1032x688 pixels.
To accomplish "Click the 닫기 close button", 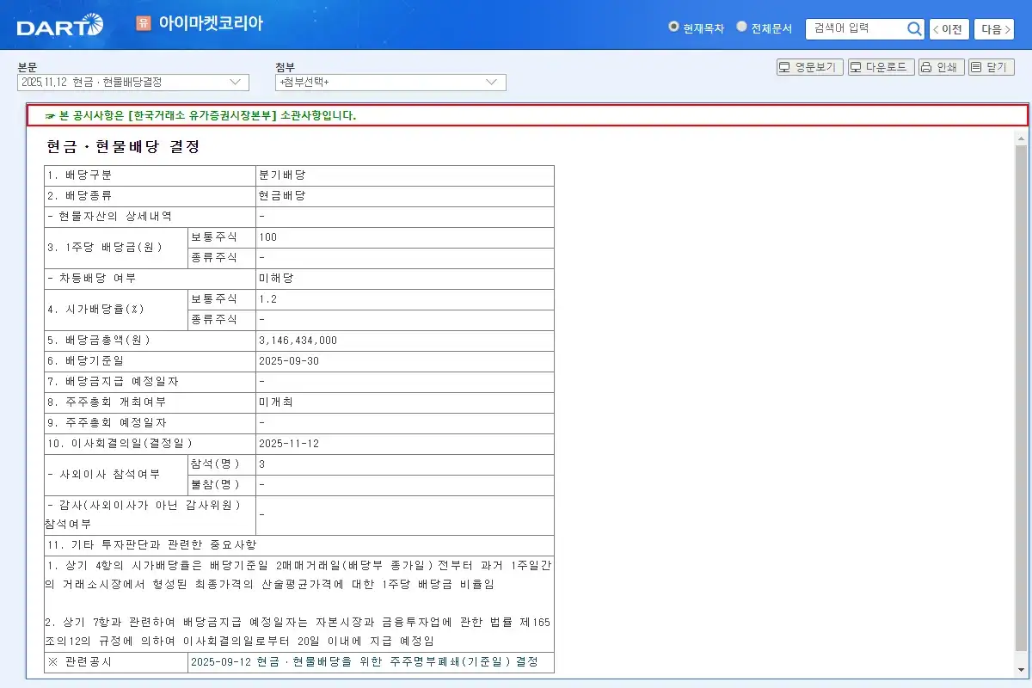I will click(992, 67).
